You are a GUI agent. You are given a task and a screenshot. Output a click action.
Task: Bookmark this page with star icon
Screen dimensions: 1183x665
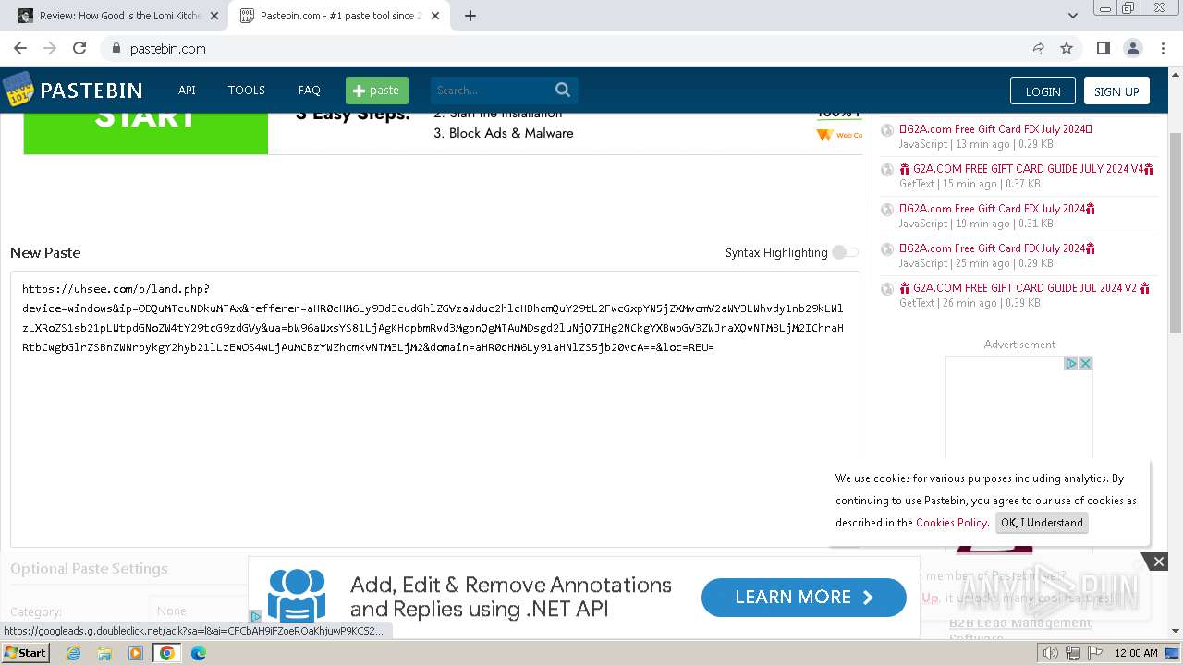click(x=1067, y=48)
